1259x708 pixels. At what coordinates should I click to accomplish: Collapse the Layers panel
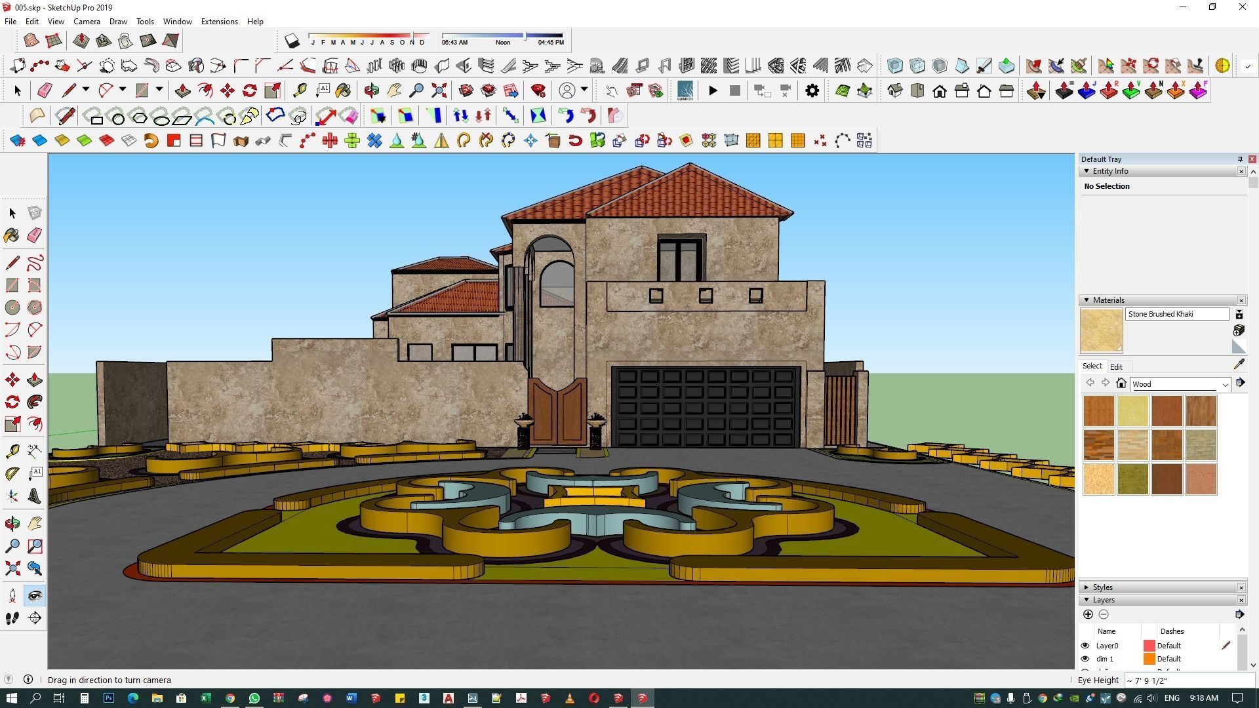(x=1087, y=600)
